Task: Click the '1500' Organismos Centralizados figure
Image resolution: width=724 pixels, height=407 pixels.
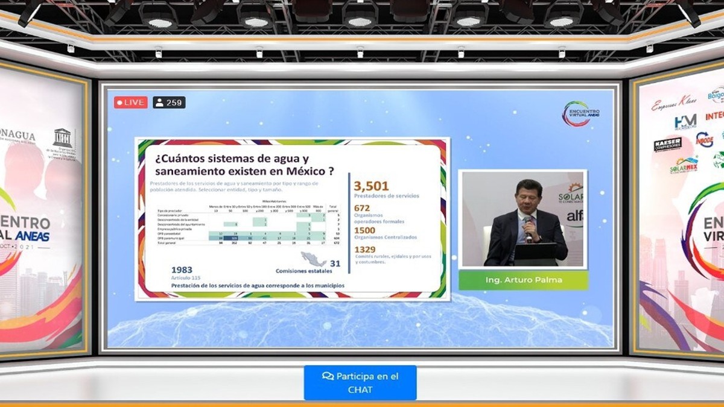Action: point(364,230)
